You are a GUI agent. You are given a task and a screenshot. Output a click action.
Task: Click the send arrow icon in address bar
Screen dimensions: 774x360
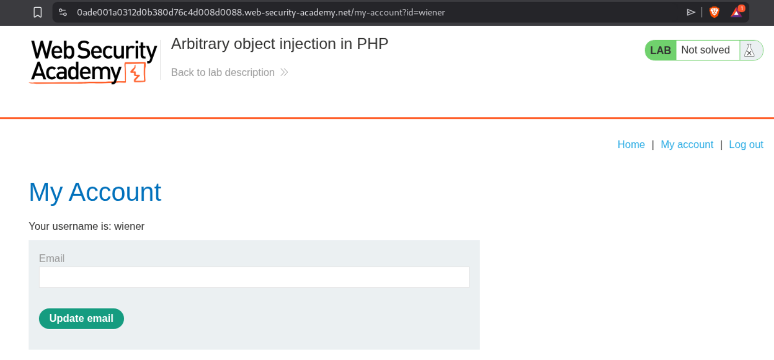point(691,12)
